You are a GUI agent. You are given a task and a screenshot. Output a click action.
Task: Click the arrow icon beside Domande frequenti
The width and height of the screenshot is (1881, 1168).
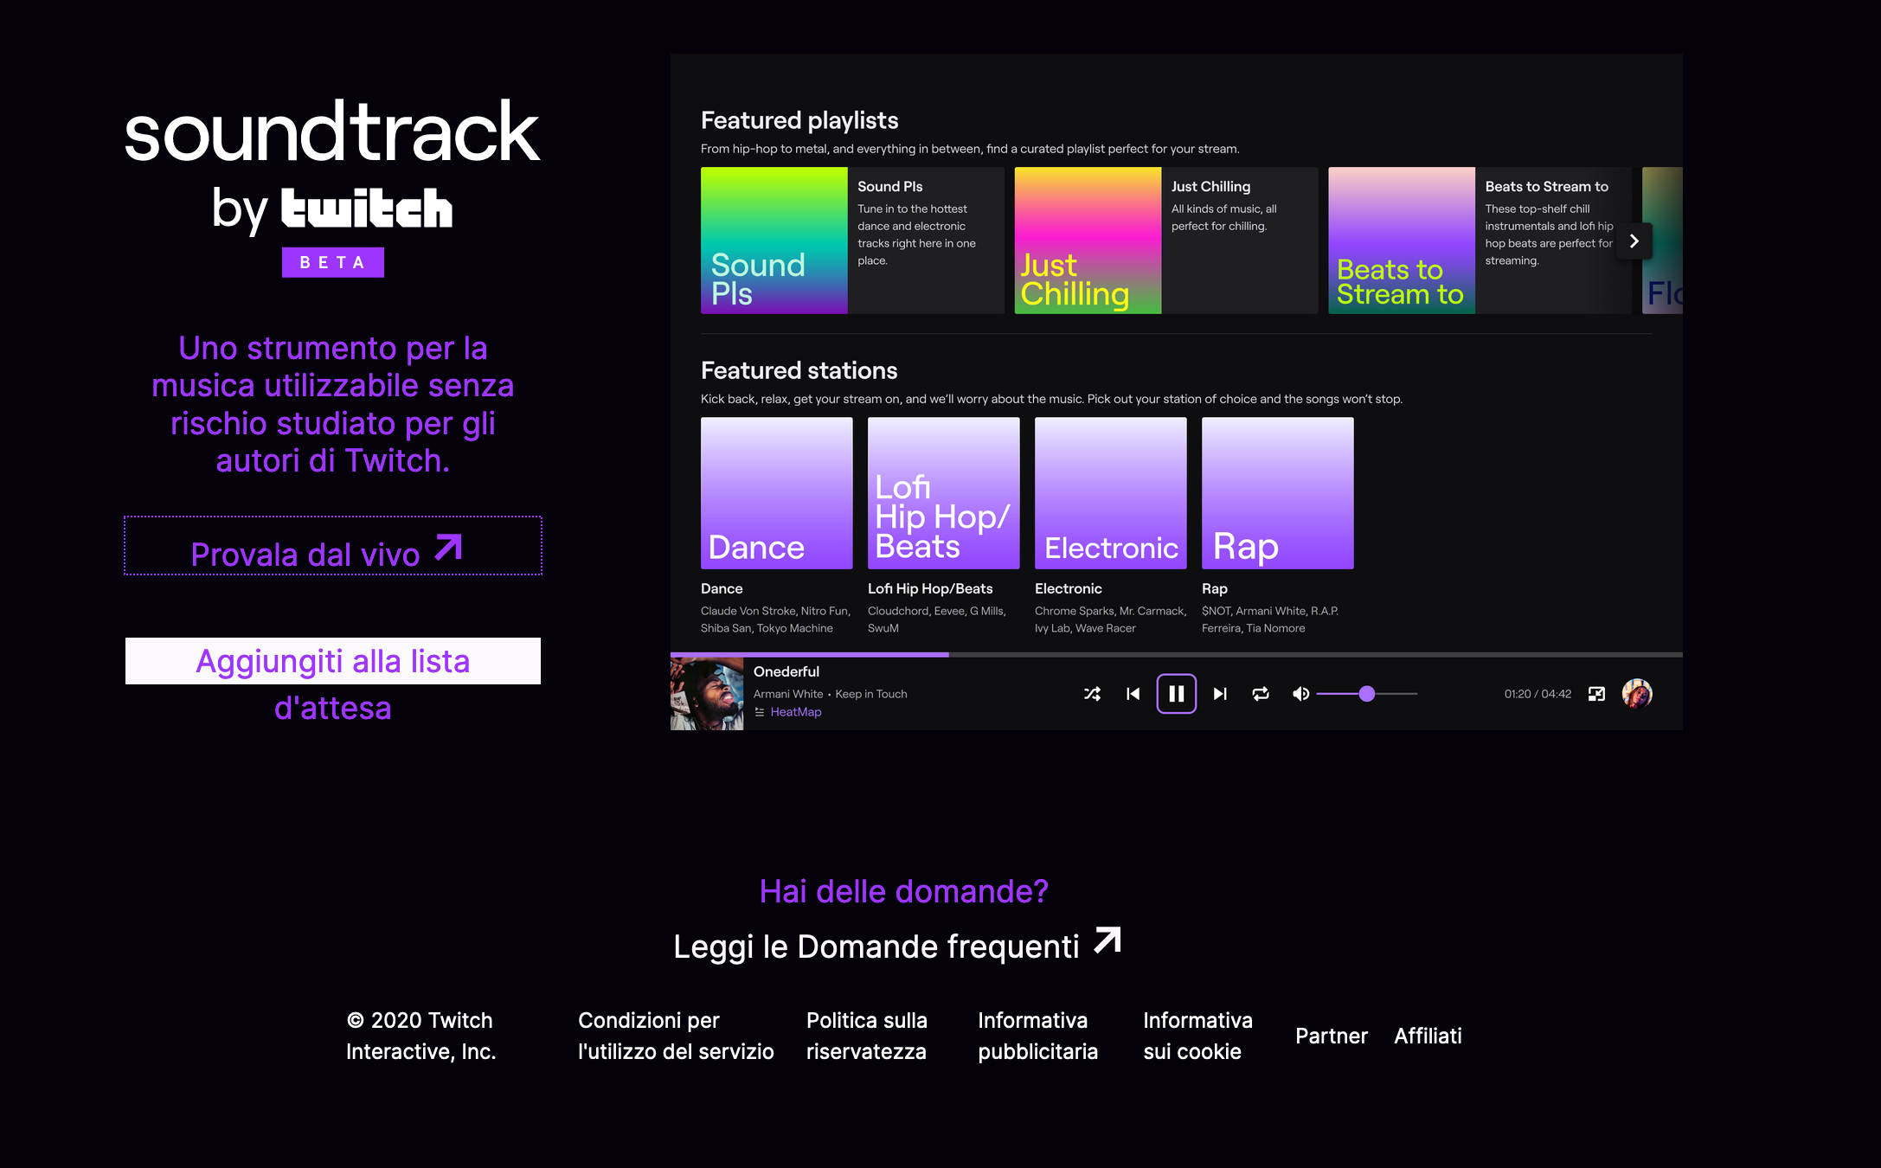pos(1107,940)
